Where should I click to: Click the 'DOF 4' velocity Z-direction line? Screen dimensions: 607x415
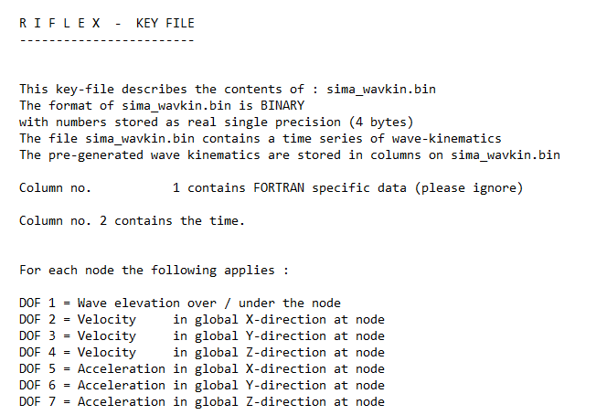201,352
